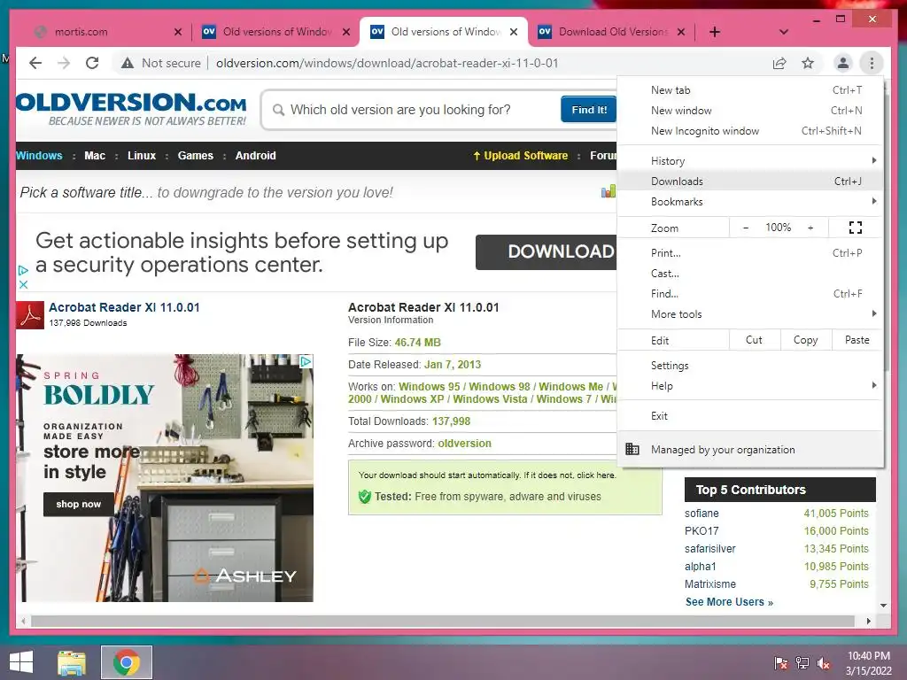The height and width of the screenshot is (680, 907).
Task: Open the tab search chevron
Action: [x=784, y=32]
